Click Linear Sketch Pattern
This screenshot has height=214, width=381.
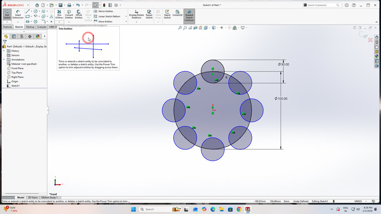tap(107, 16)
